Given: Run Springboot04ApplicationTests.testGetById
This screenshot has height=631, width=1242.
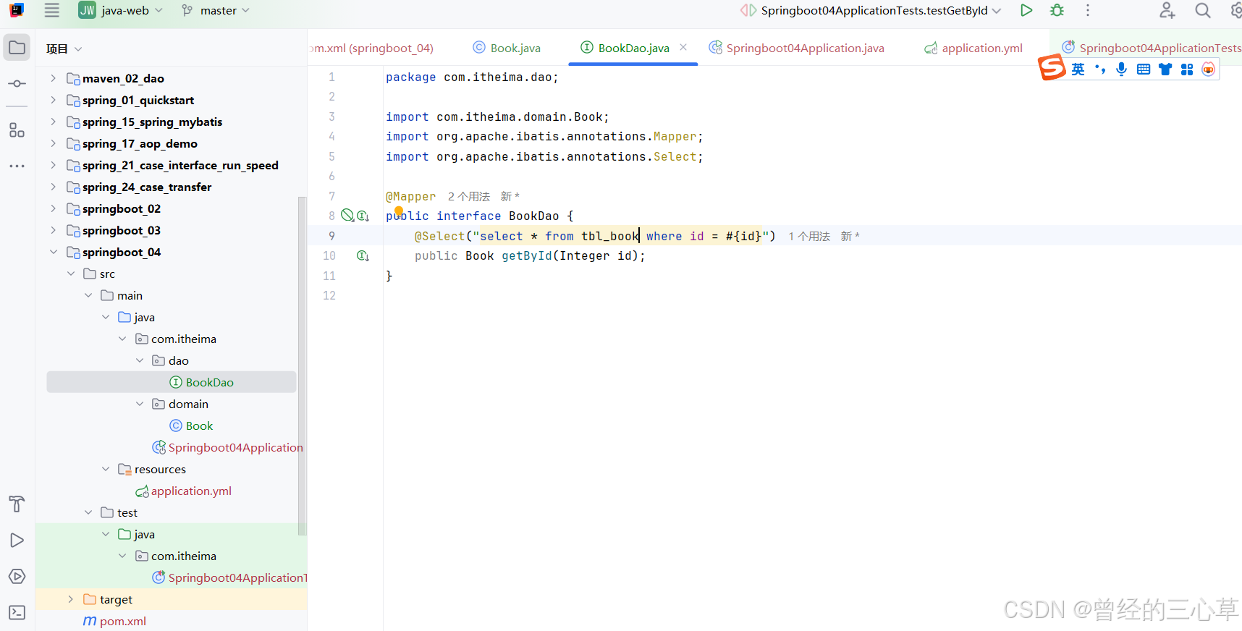Looking at the screenshot, I should coord(1026,10).
